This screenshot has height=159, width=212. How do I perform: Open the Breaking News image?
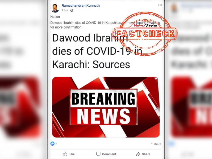106,107
